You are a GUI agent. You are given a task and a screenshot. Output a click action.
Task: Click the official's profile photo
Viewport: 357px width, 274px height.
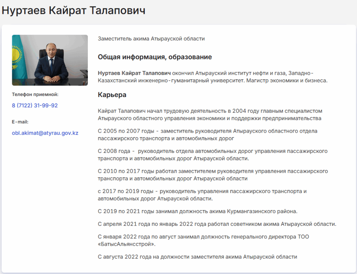[x=50, y=60]
